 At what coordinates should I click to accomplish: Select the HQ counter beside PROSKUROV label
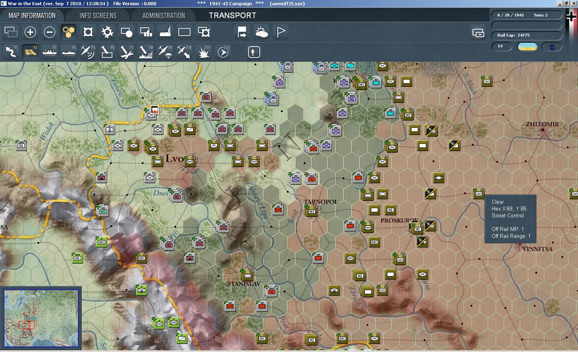click(x=417, y=229)
